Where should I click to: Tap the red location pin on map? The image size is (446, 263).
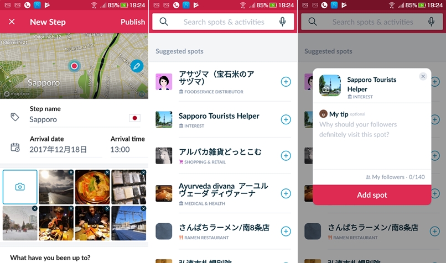click(x=74, y=66)
